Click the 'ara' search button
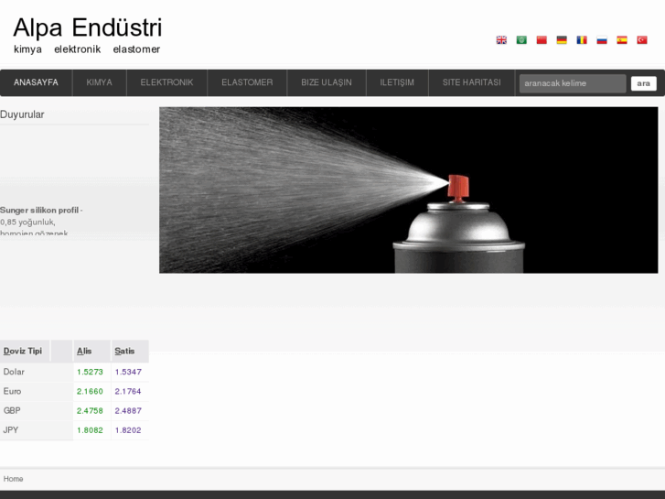 tap(643, 83)
